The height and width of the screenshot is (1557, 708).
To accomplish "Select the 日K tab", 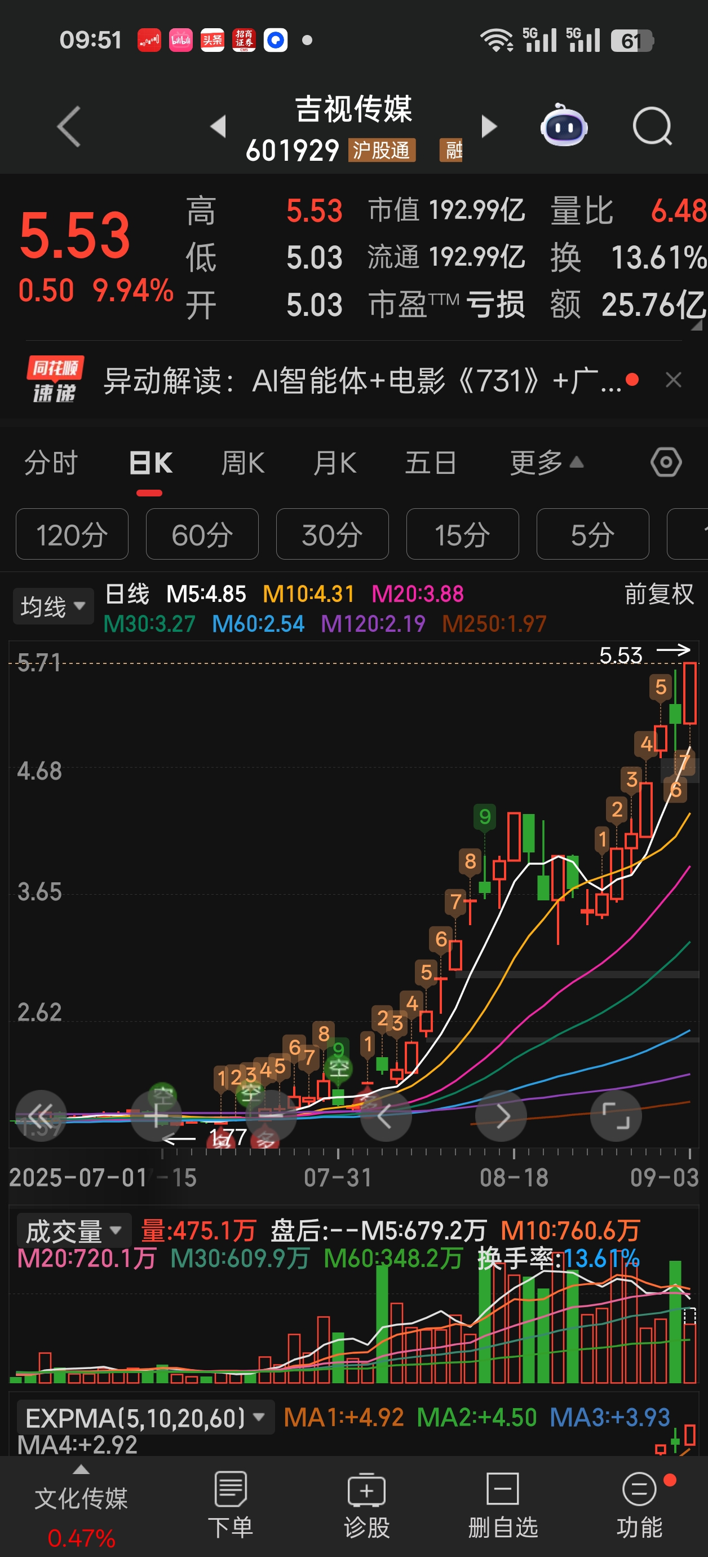I will click(151, 463).
